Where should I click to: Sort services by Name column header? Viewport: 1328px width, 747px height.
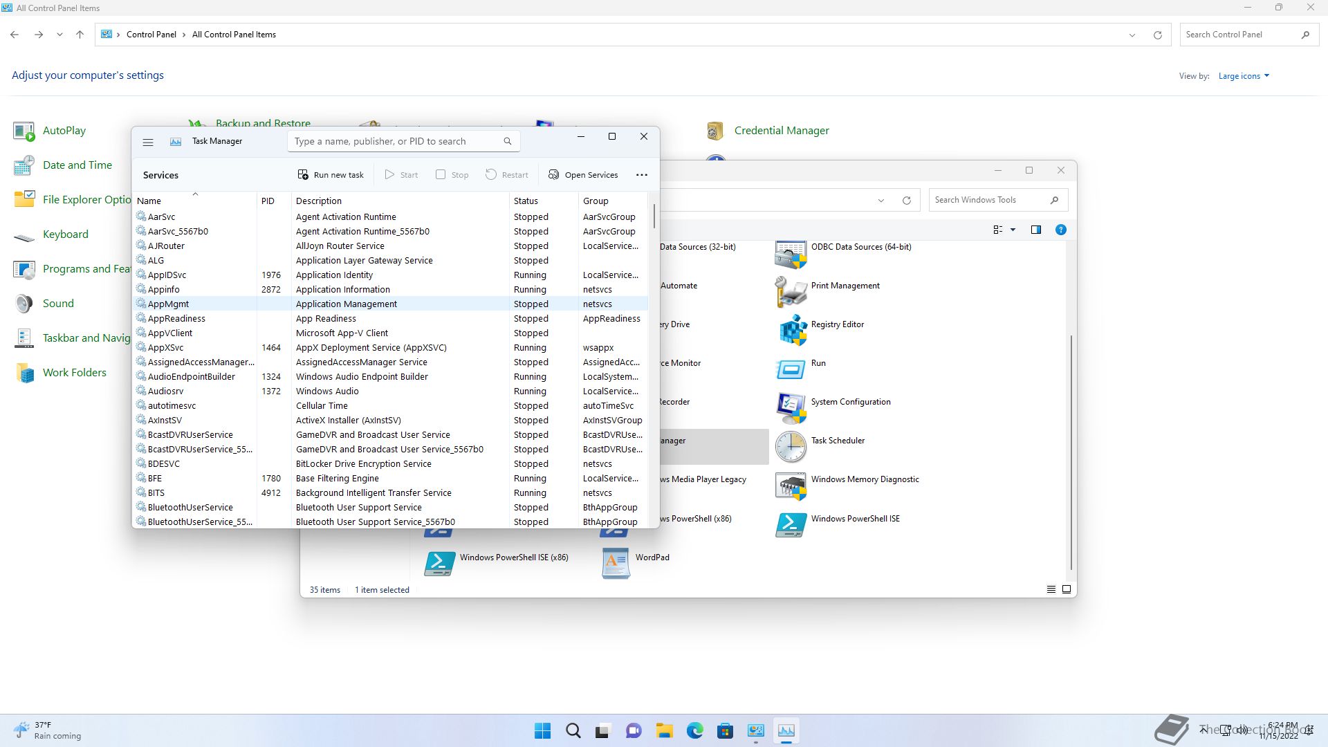194,201
